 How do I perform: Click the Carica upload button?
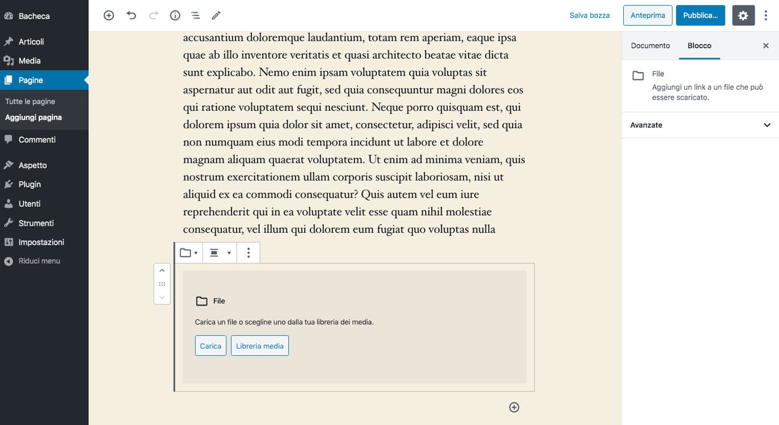(x=211, y=346)
